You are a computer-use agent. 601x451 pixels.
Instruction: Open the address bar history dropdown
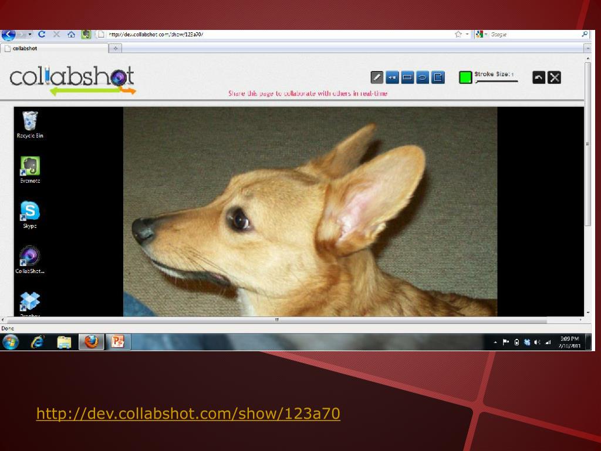pos(467,34)
